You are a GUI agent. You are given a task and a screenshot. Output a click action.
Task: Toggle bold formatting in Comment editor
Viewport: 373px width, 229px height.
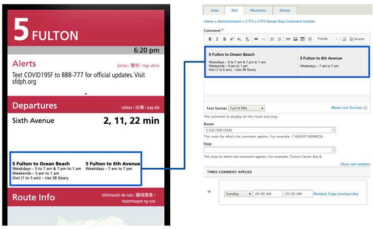point(210,38)
